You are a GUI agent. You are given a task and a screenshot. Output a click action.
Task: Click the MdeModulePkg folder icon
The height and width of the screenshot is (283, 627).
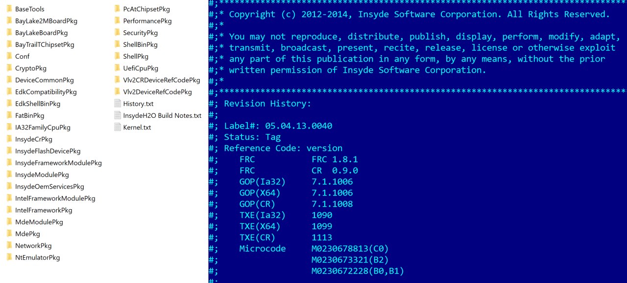click(x=9, y=222)
